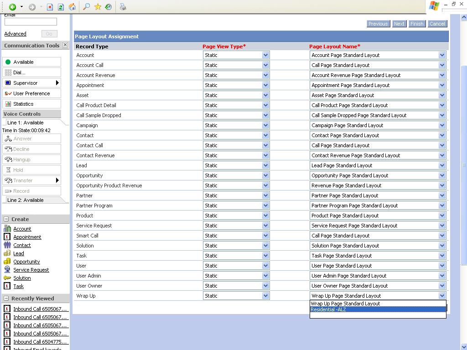Click the Search magnifier toolbar icon
The width and height of the screenshot is (467, 350).
pyautogui.click(x=86, y=7)
